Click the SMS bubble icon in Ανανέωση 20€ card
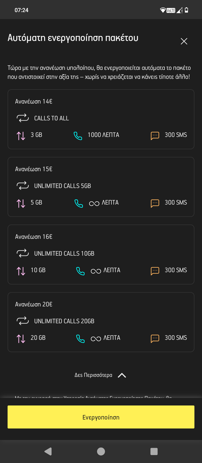The image size is (202, 463). pos(155,338)
